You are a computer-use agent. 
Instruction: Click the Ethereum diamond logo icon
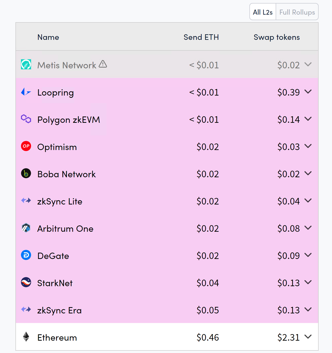click(x=26, y=337)
